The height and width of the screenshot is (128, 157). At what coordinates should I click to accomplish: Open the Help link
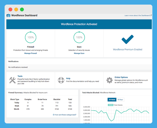point(68,78)
